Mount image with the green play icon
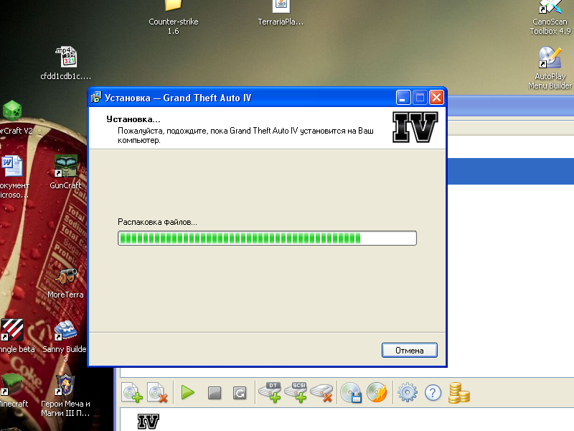The image size is (574, 431). tap(188, 392)
